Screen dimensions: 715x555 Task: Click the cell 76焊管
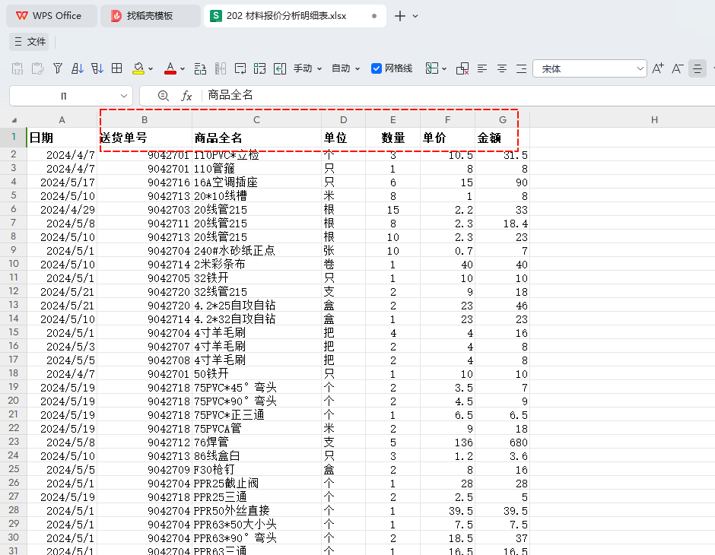click(257, 442)
